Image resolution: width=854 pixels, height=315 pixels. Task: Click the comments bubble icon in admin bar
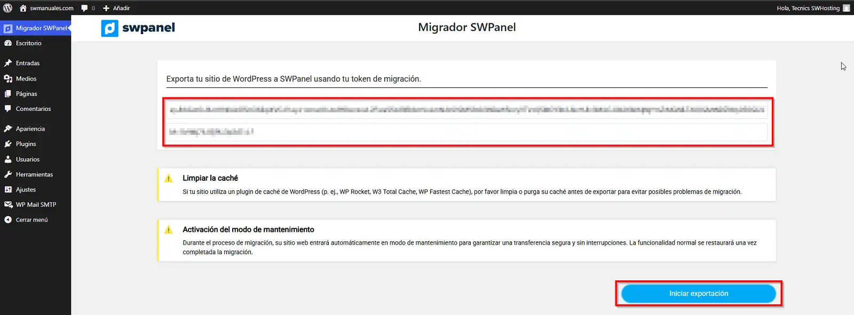click(84, 8)
